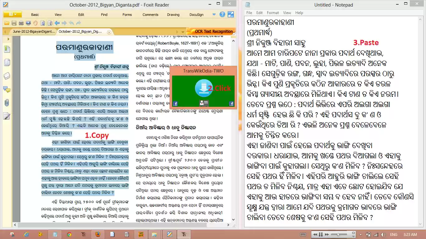Open Notepad File menu
Image resolution: width=426 pixels, height=239 pixels.
[249, 13]
